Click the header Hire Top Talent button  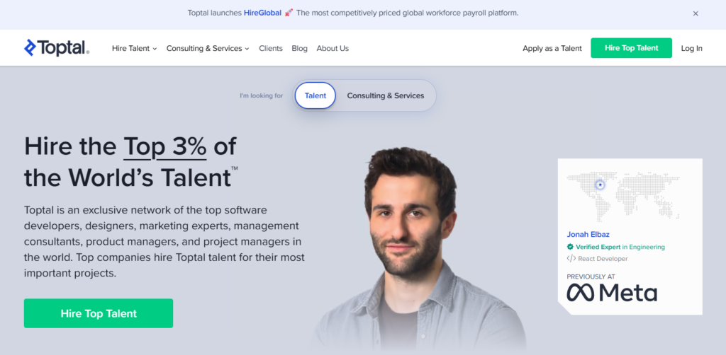point(631,48)
